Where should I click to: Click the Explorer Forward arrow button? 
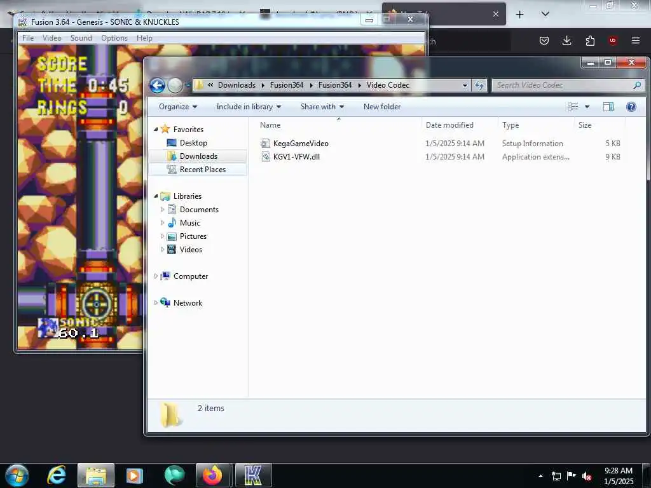click(x=175, y=86)
